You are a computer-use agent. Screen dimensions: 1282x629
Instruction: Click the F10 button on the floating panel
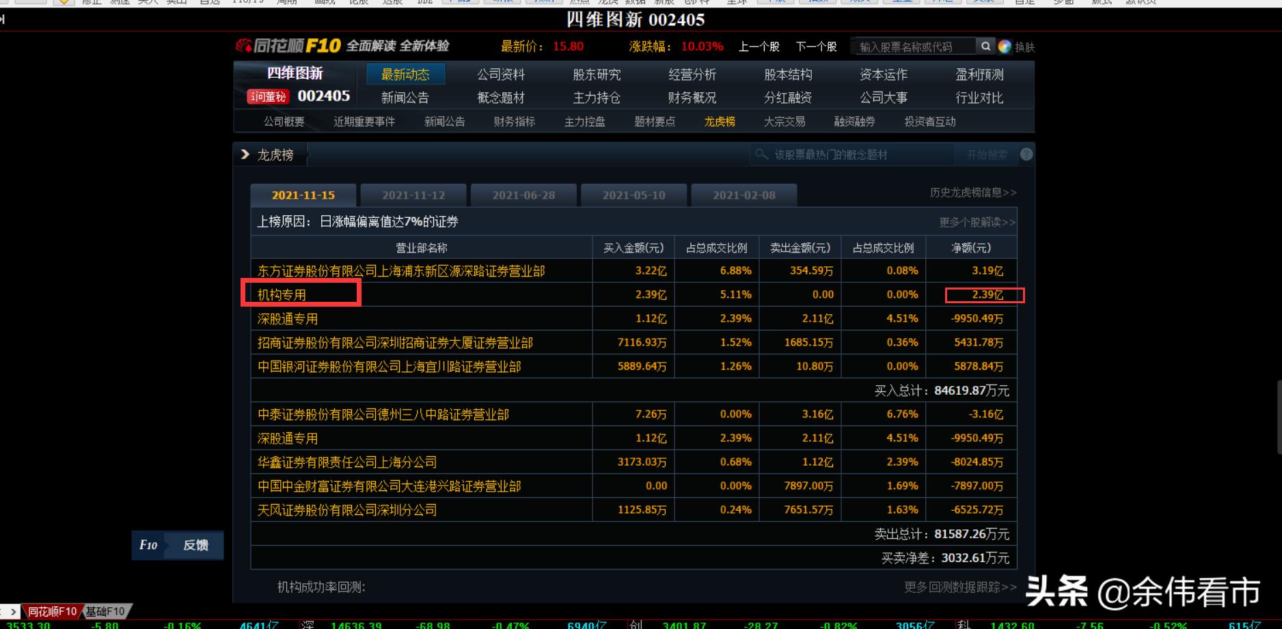(148, 545)
